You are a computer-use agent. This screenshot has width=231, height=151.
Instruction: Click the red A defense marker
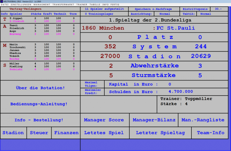[x=5, y=26]
